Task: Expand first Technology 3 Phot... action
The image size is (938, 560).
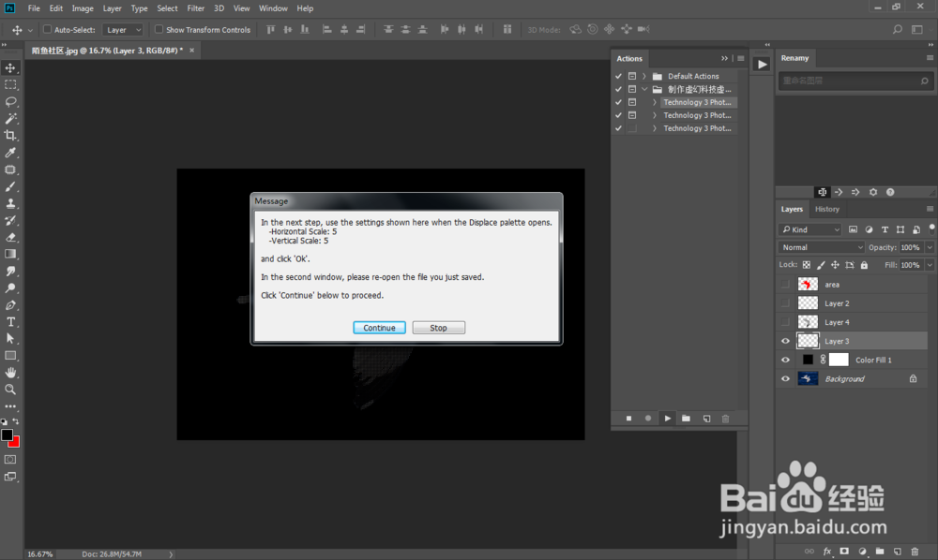Action: click(x=655, y=103)
